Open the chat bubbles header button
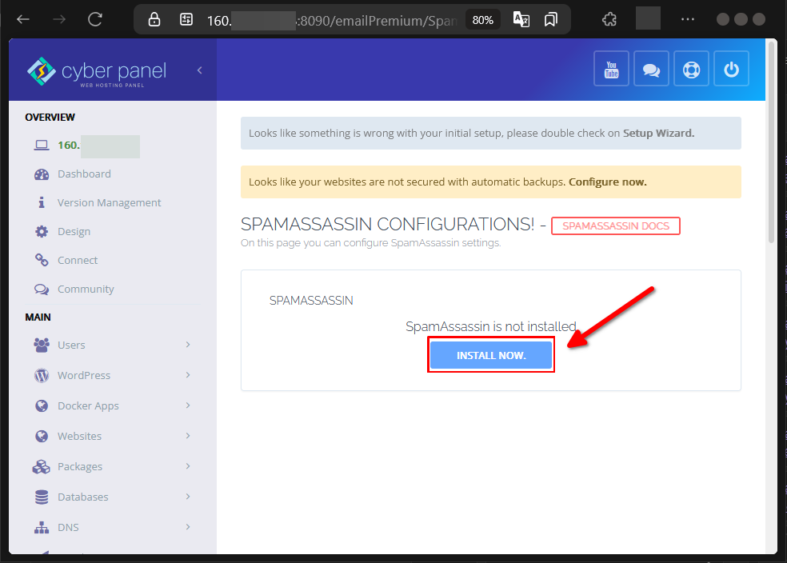The height and width of the screenshot is (563, 787). [651, 69]
